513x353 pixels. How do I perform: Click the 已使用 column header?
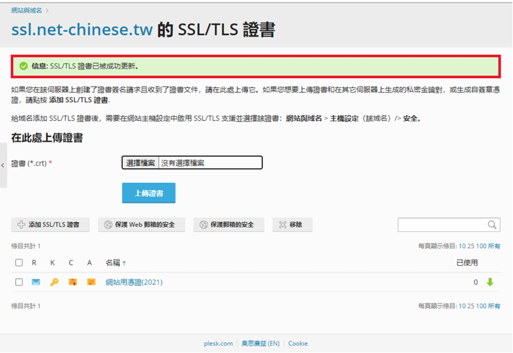[x=467, y=262]
